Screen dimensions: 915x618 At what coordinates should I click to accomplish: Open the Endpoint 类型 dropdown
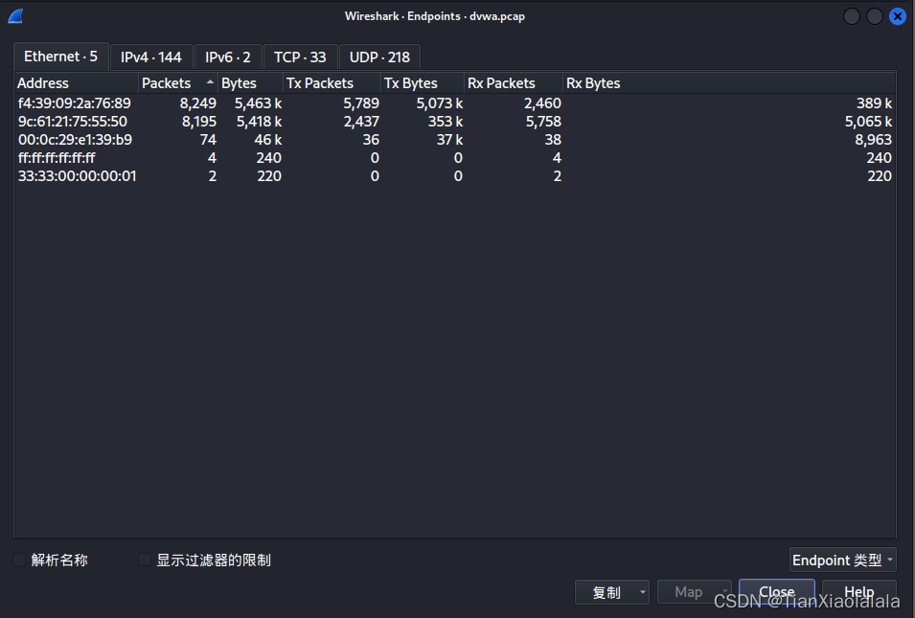[842, 561]
